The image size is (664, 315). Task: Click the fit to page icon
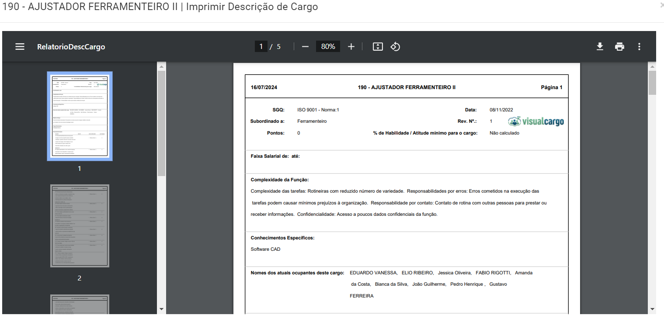tap(378, 47)
